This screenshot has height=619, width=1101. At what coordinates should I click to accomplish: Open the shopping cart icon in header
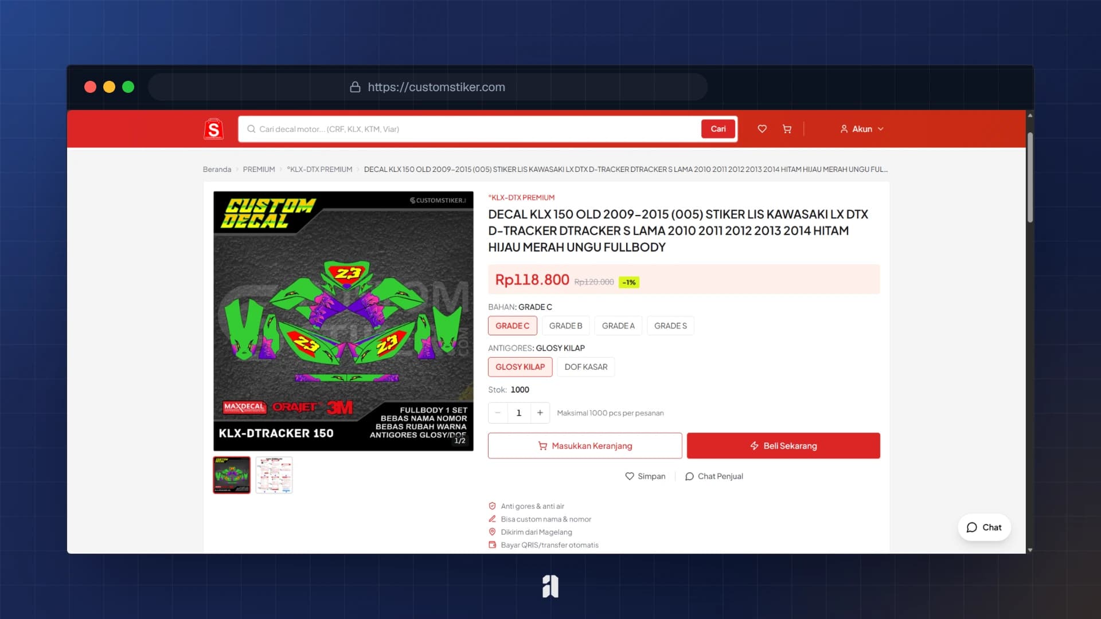click(x=787, y=129)
